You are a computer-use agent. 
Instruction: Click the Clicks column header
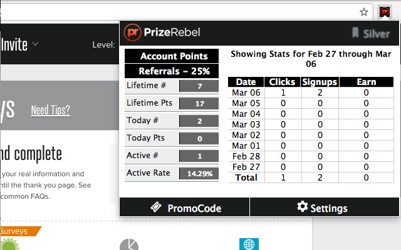[x=282, y=82]
